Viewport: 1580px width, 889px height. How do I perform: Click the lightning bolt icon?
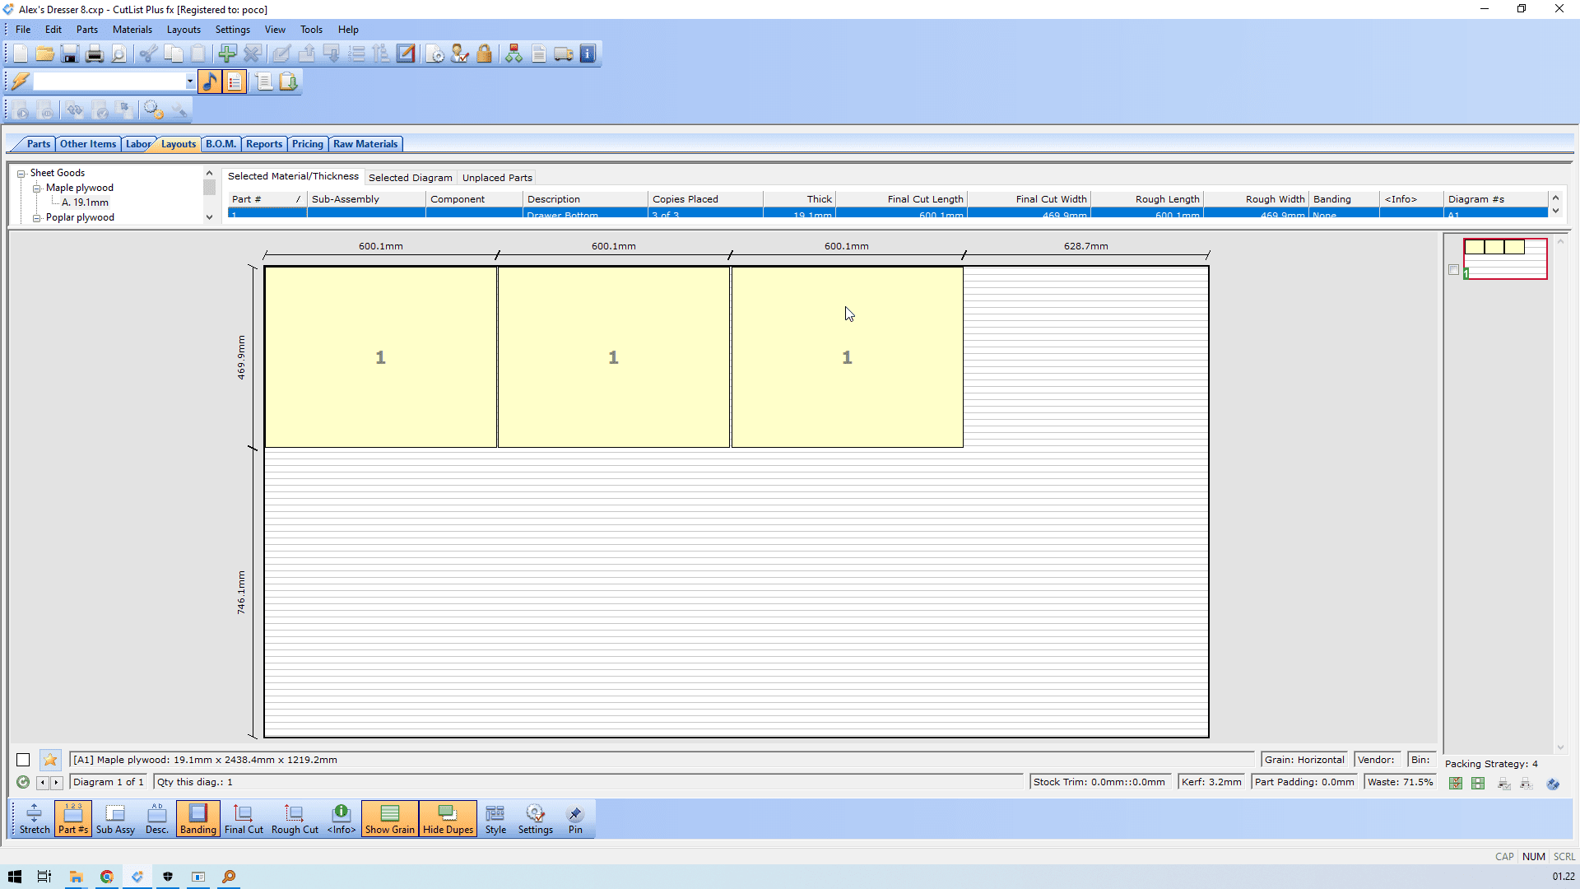point(20,81)
